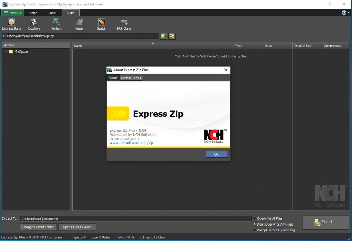Image resolution: width=352 pixels, height=241 pixels.
Task: Switch to the Tools tab
Action: [x=52, y=13]
